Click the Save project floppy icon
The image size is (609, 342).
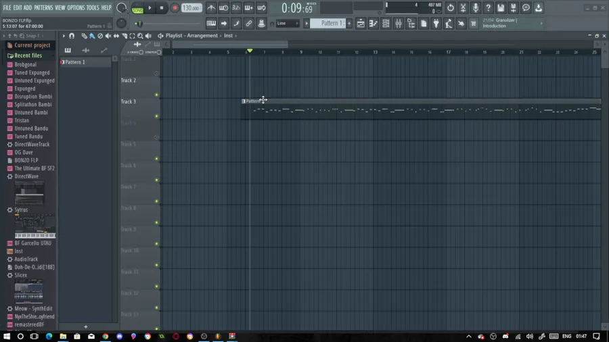pyautogui.click(x=501, y=7)
